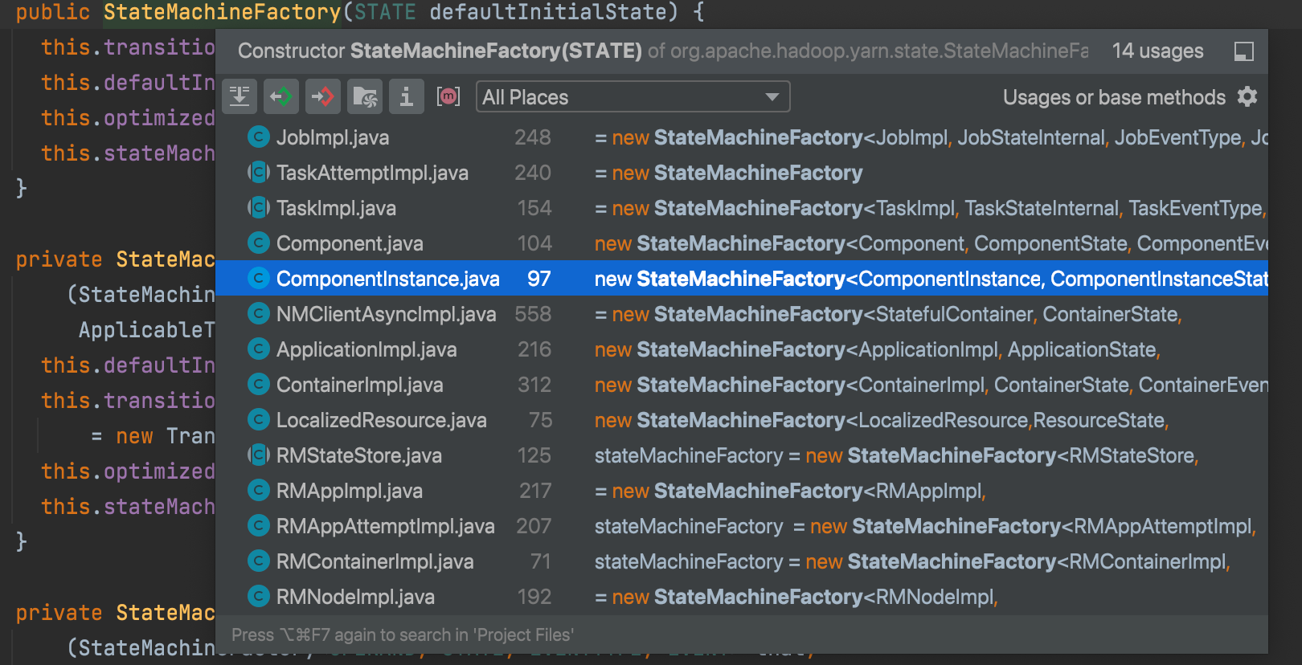Screen dimensions: 1302x665
Task: Click the info 'i' toolbar icon
Action: pos(407,97)
